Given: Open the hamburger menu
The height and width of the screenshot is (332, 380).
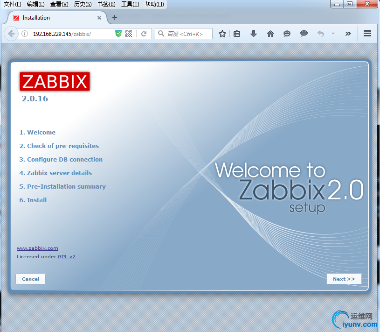Looking at the screenshot, I should (x=367, y=34).
